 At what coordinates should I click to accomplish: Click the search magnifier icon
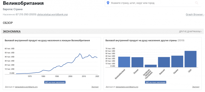[x=197, y=3]
